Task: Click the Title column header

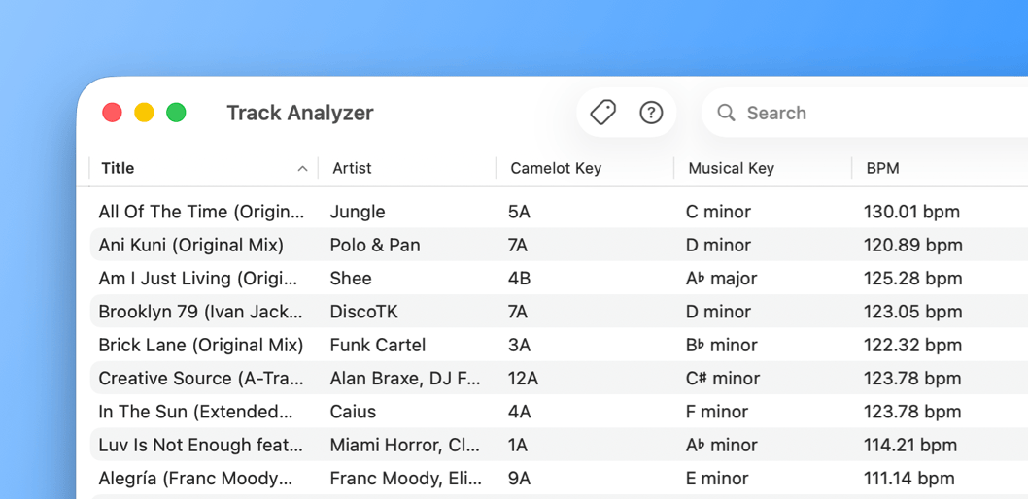Action: pos(118,168)
